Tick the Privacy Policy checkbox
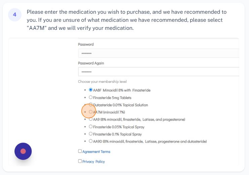This screenshot has width=249, height=175. 80,161
